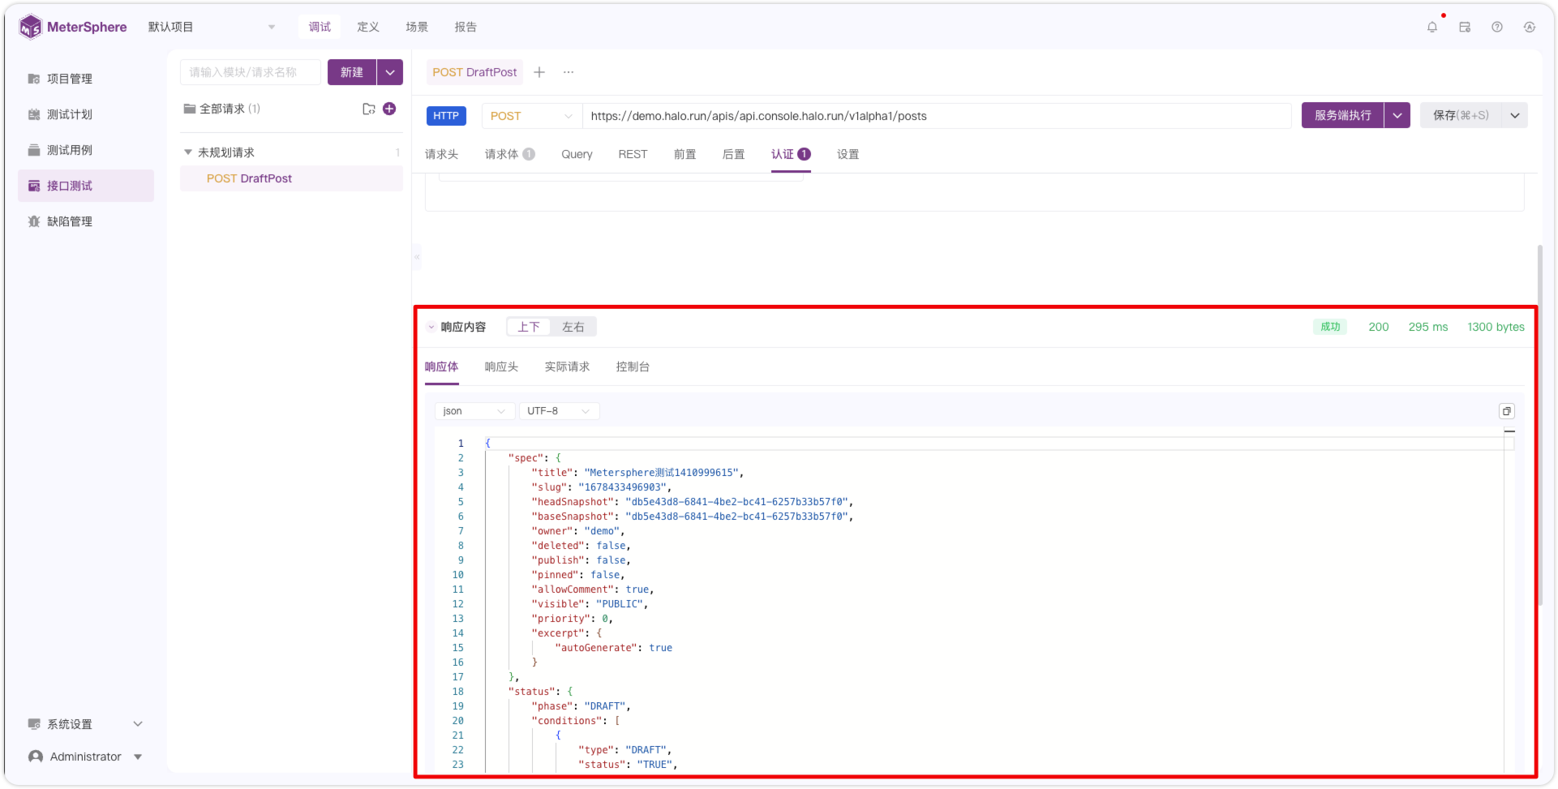
Task: Focus the request URL input field
Action: point(937,116)
